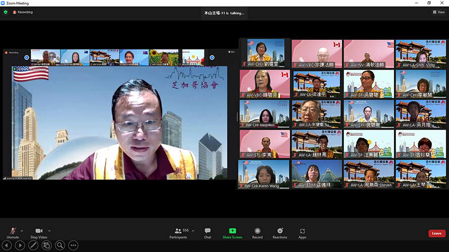449x252 pixels.
Task: Click the pen annotation tool at bottom left
Action: pos(33,245)
